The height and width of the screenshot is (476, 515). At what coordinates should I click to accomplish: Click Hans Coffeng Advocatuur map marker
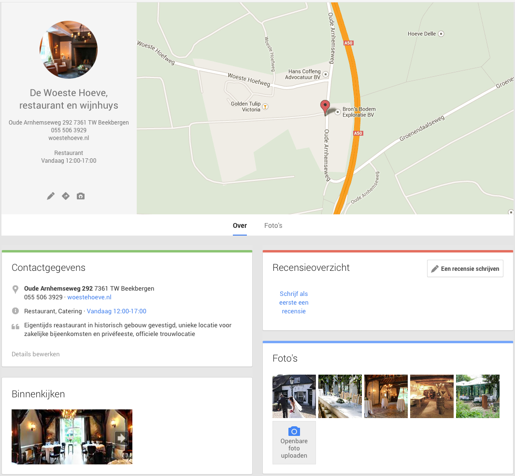326,74
